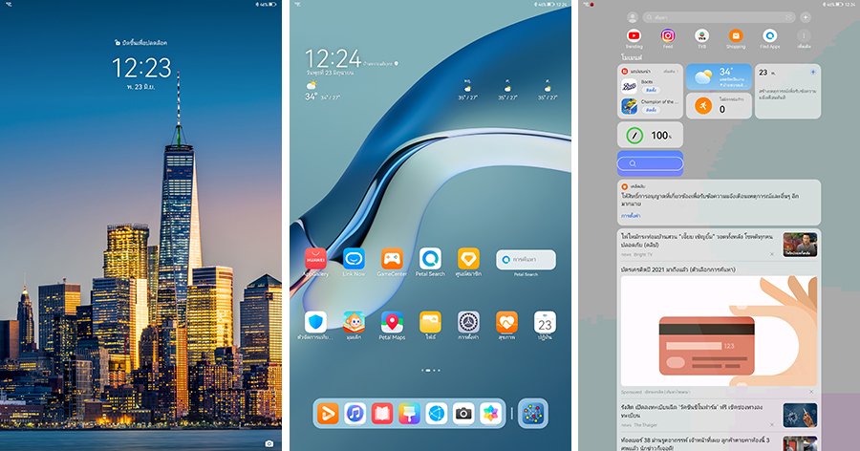Open the lock screen camera shortcut
Image resolution: width=860 pixels, height=451 pixels.
point(269,443)
